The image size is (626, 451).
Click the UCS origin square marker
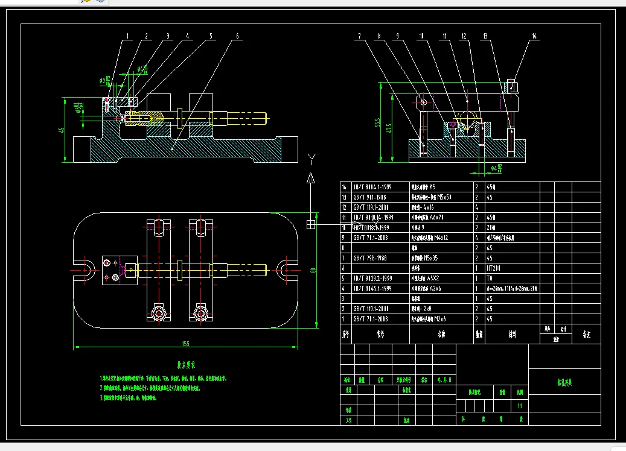pos(311,224)
